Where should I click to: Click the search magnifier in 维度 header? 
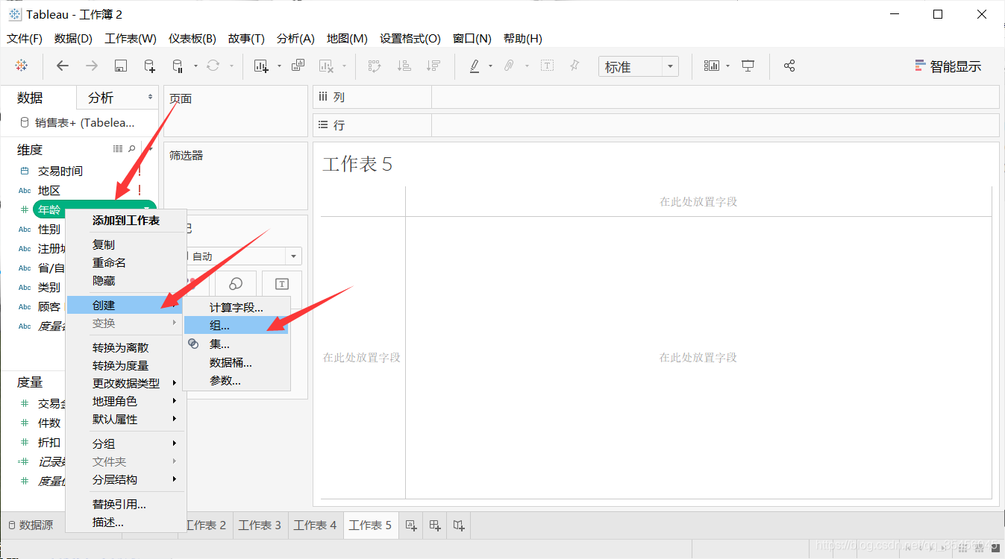click(132, 149)
